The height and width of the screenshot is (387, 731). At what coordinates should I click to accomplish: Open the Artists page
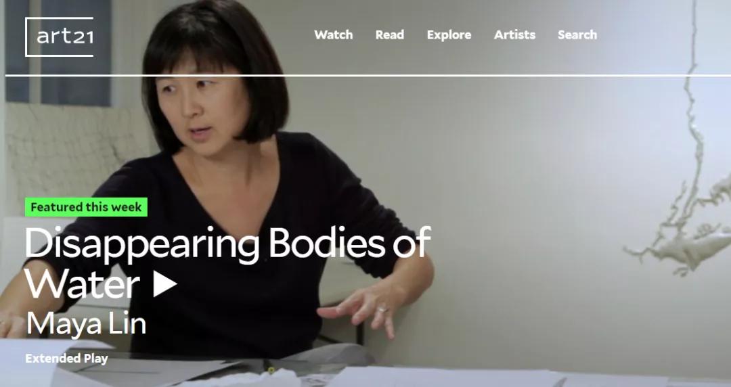click(514, 35)
